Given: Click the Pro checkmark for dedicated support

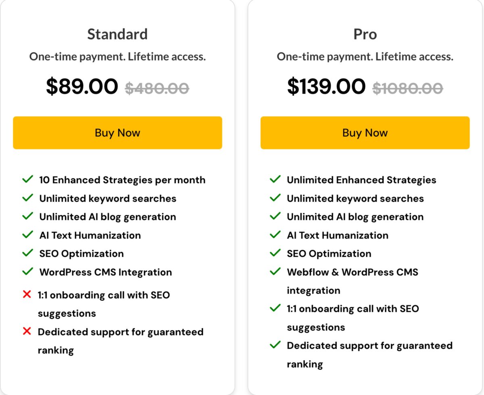Looking at the screenshot, I should 275,345.
